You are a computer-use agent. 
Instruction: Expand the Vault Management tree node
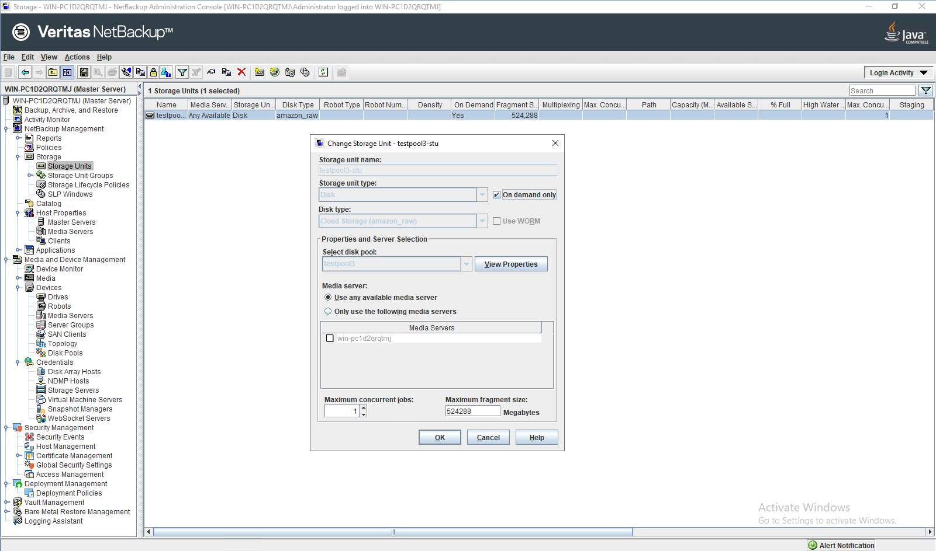(6, 503)
